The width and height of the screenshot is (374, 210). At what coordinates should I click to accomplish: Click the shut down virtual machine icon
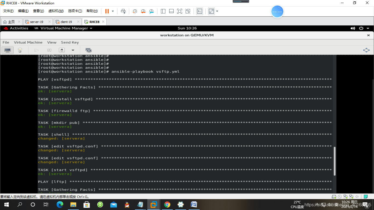tap(62, 50)
